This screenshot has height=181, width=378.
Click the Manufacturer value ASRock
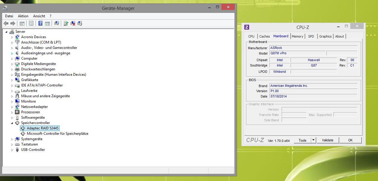pyautogui.click(x=313, y=48)
